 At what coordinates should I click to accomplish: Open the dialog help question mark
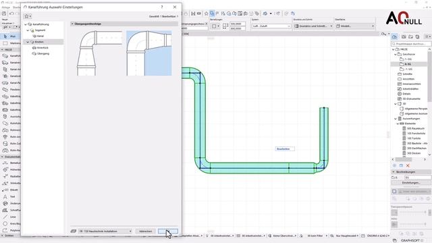(x=162, y=7)
